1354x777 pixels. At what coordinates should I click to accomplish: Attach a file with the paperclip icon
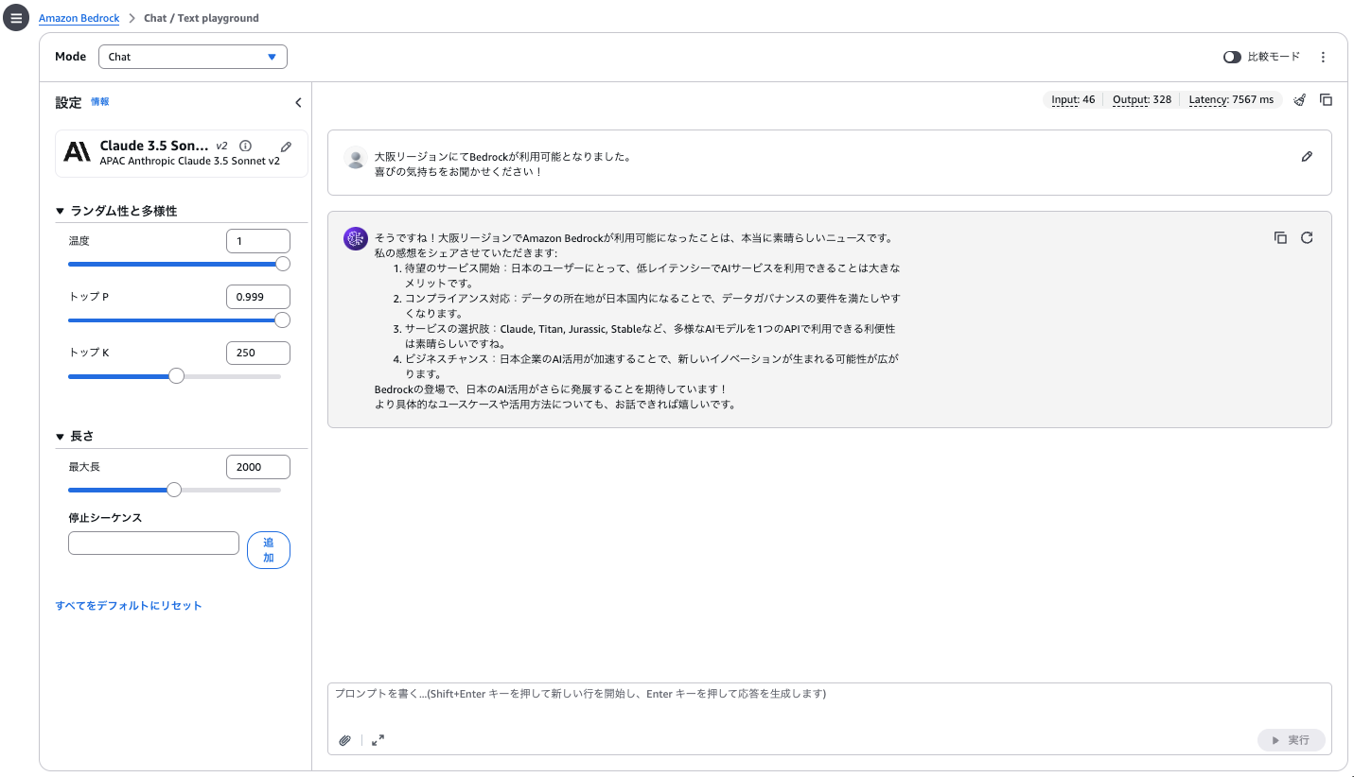345,740
